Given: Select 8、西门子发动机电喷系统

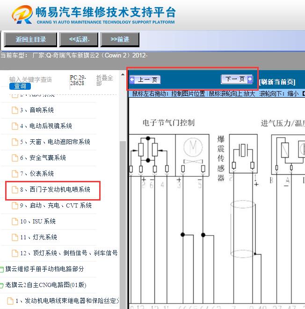Looking at the screenshot, I should click(x=55, y=190).
